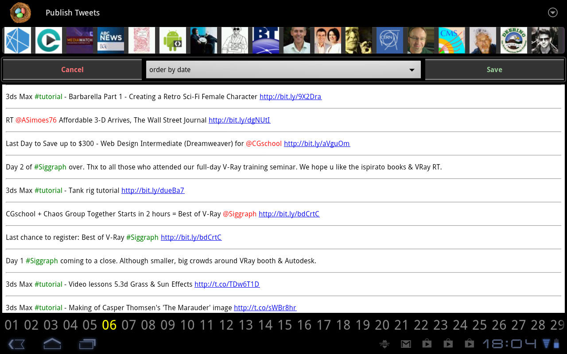Open link http://bit.ly/dueBa7
Viewport: 567px width, 354px height.
point(153,190)
